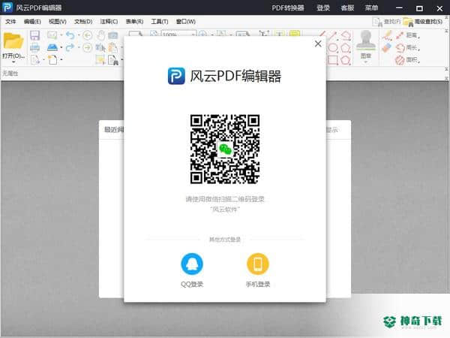The width and height of the screenshot is (450, 338).
Task: Click the 高级查找(S) advanced search button
Action: 423,22
